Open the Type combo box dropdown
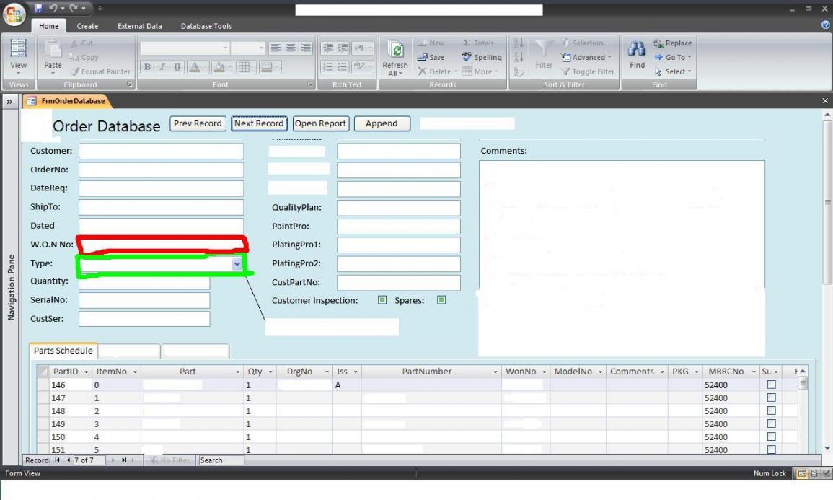Image resolution: width=833 pixels, height=500 pixels. click(237, 264)
